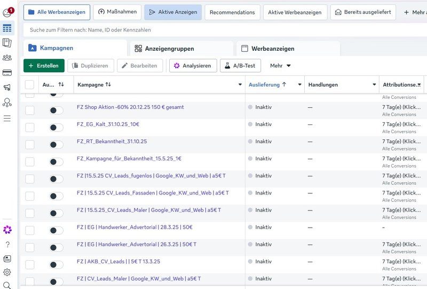Open the ad reporting pages icon in sidebar
The width and height of the screenshot is (427, 289).
pos(7,43)
